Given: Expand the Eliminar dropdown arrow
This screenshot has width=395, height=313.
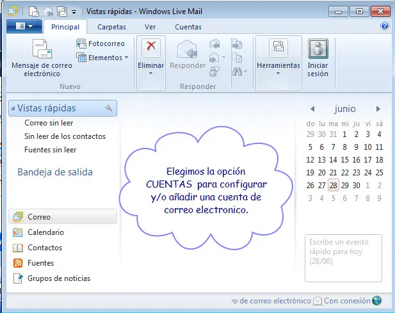Looking at the screenshot, I should [x=150, y=74].
